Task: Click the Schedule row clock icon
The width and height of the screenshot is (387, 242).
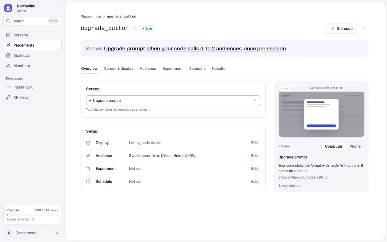Action: click(x=88, y=181)
